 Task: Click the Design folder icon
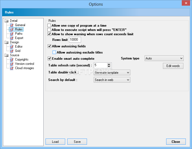click(6, 42)
